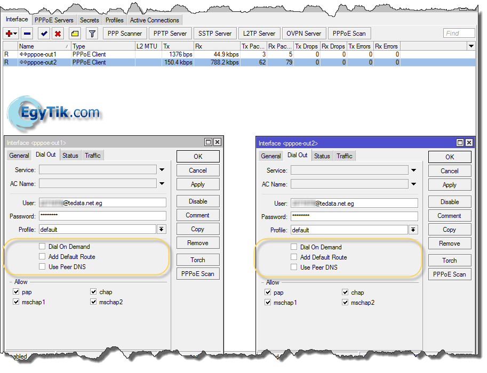This screenshot has width=487, height=373.
Task: Switch to the Secrets tab
Action: point(90,20)
